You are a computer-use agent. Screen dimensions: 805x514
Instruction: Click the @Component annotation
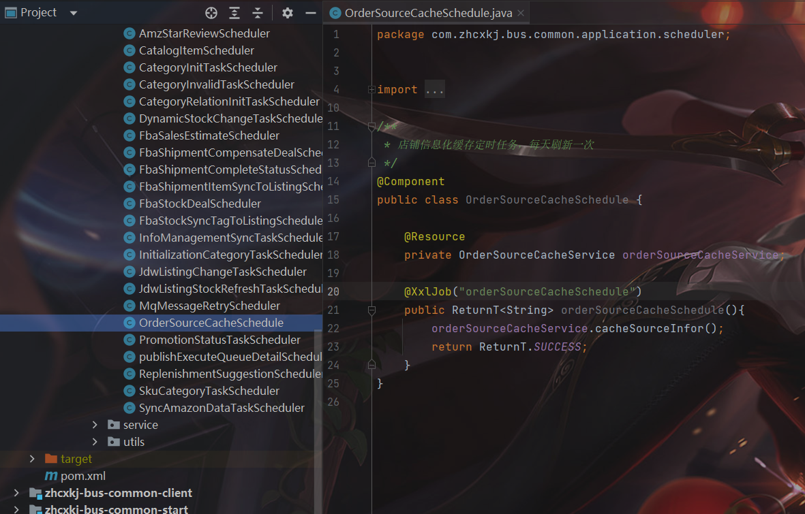411,182
